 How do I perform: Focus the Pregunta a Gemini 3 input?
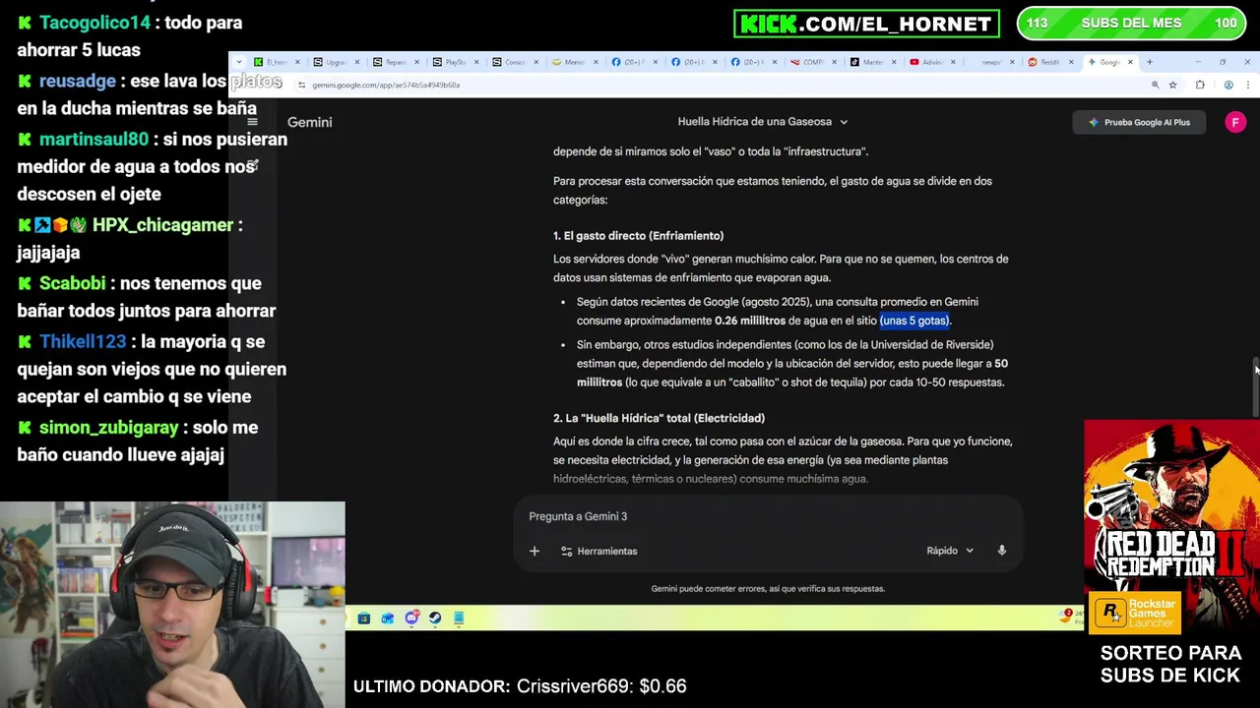[768, 516]
